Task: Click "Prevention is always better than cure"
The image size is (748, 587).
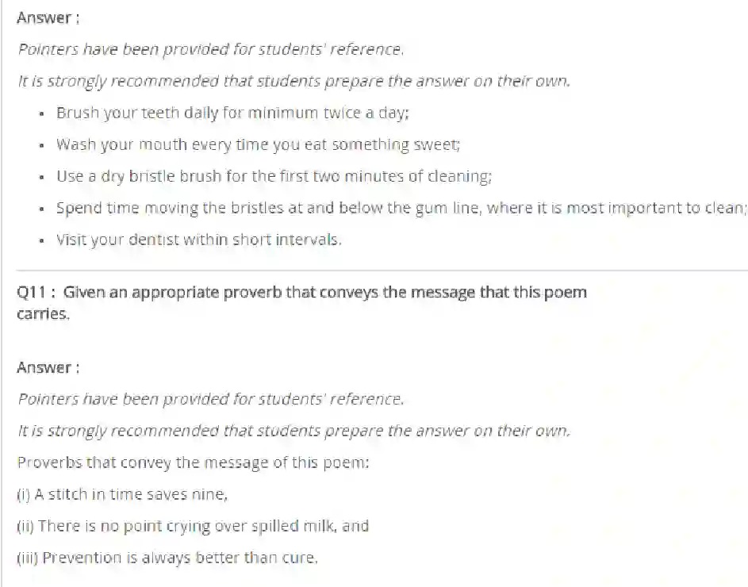Action: pos(167,558)
